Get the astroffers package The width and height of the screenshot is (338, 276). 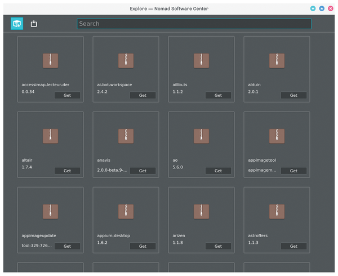(x=293, y=246)
